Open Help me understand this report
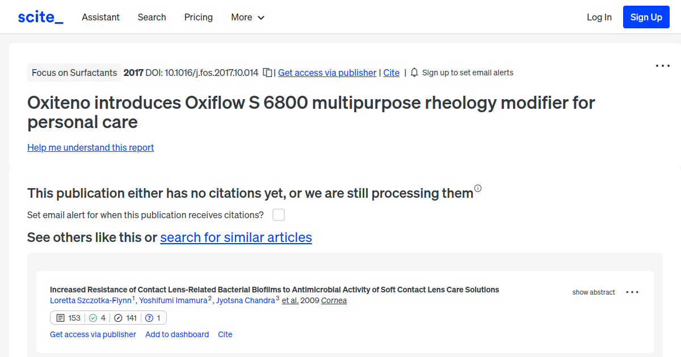 point(90,147)
